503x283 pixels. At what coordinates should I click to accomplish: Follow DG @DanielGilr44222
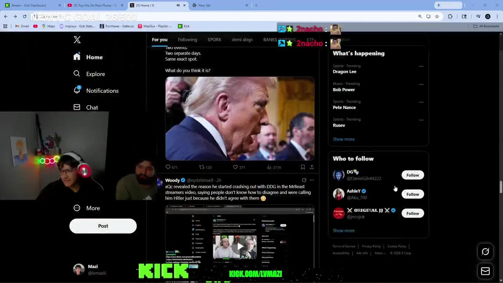[x=413, y=175]
